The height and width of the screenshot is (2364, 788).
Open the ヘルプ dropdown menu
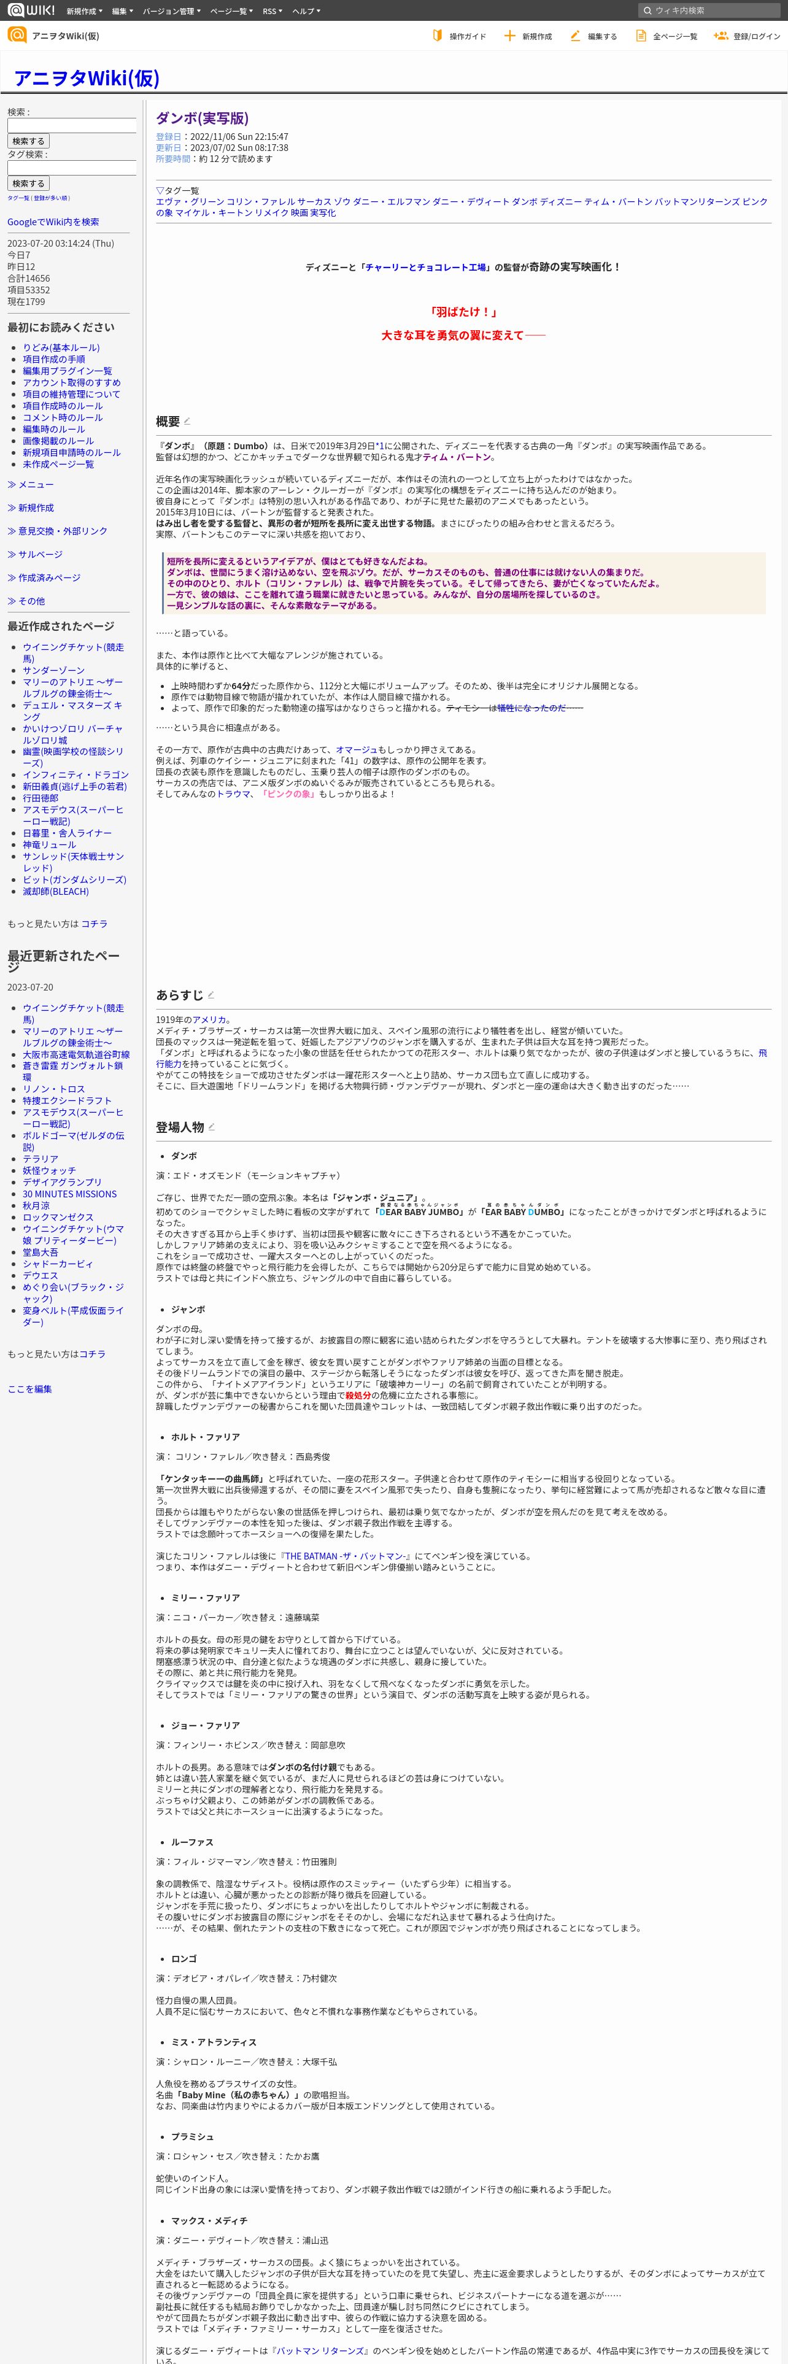pos(306,11)
